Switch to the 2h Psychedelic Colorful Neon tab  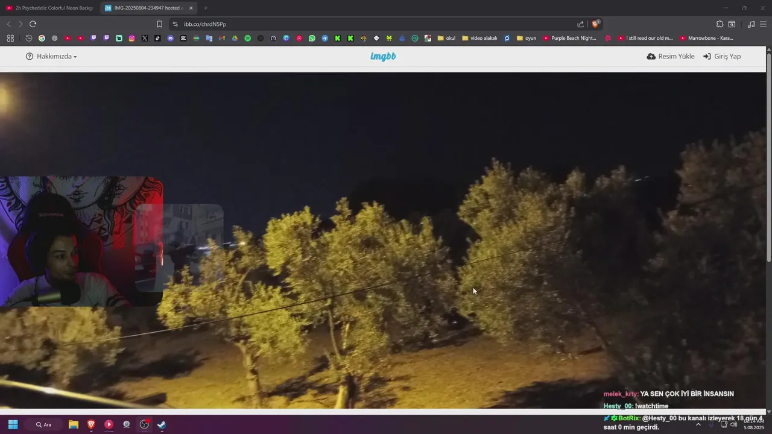pyautogui.click(x=50, y=8)
